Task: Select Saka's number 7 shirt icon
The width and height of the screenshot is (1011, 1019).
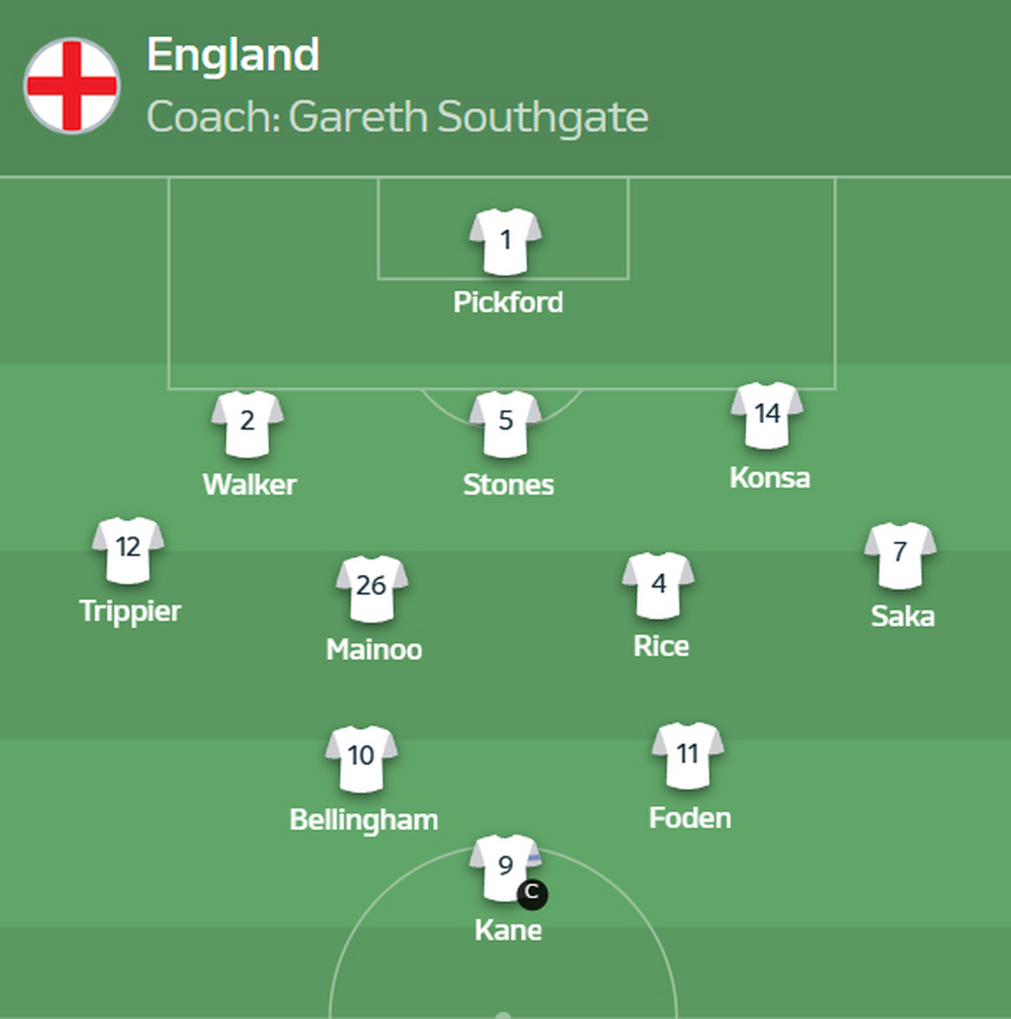Action: tap(900, 556)
